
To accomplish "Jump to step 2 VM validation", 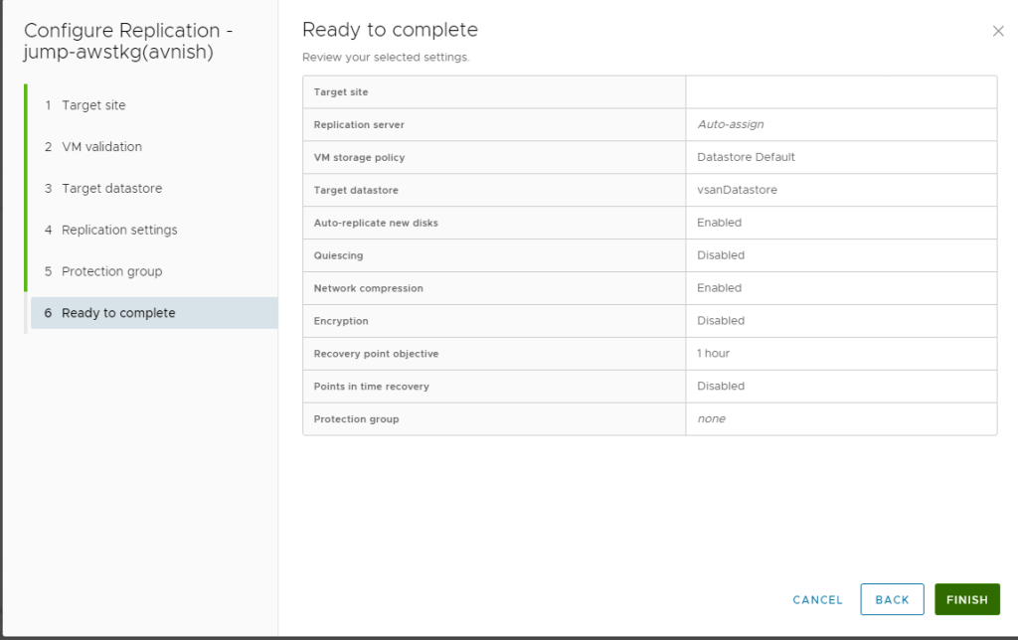I will [x=101, y=147].
